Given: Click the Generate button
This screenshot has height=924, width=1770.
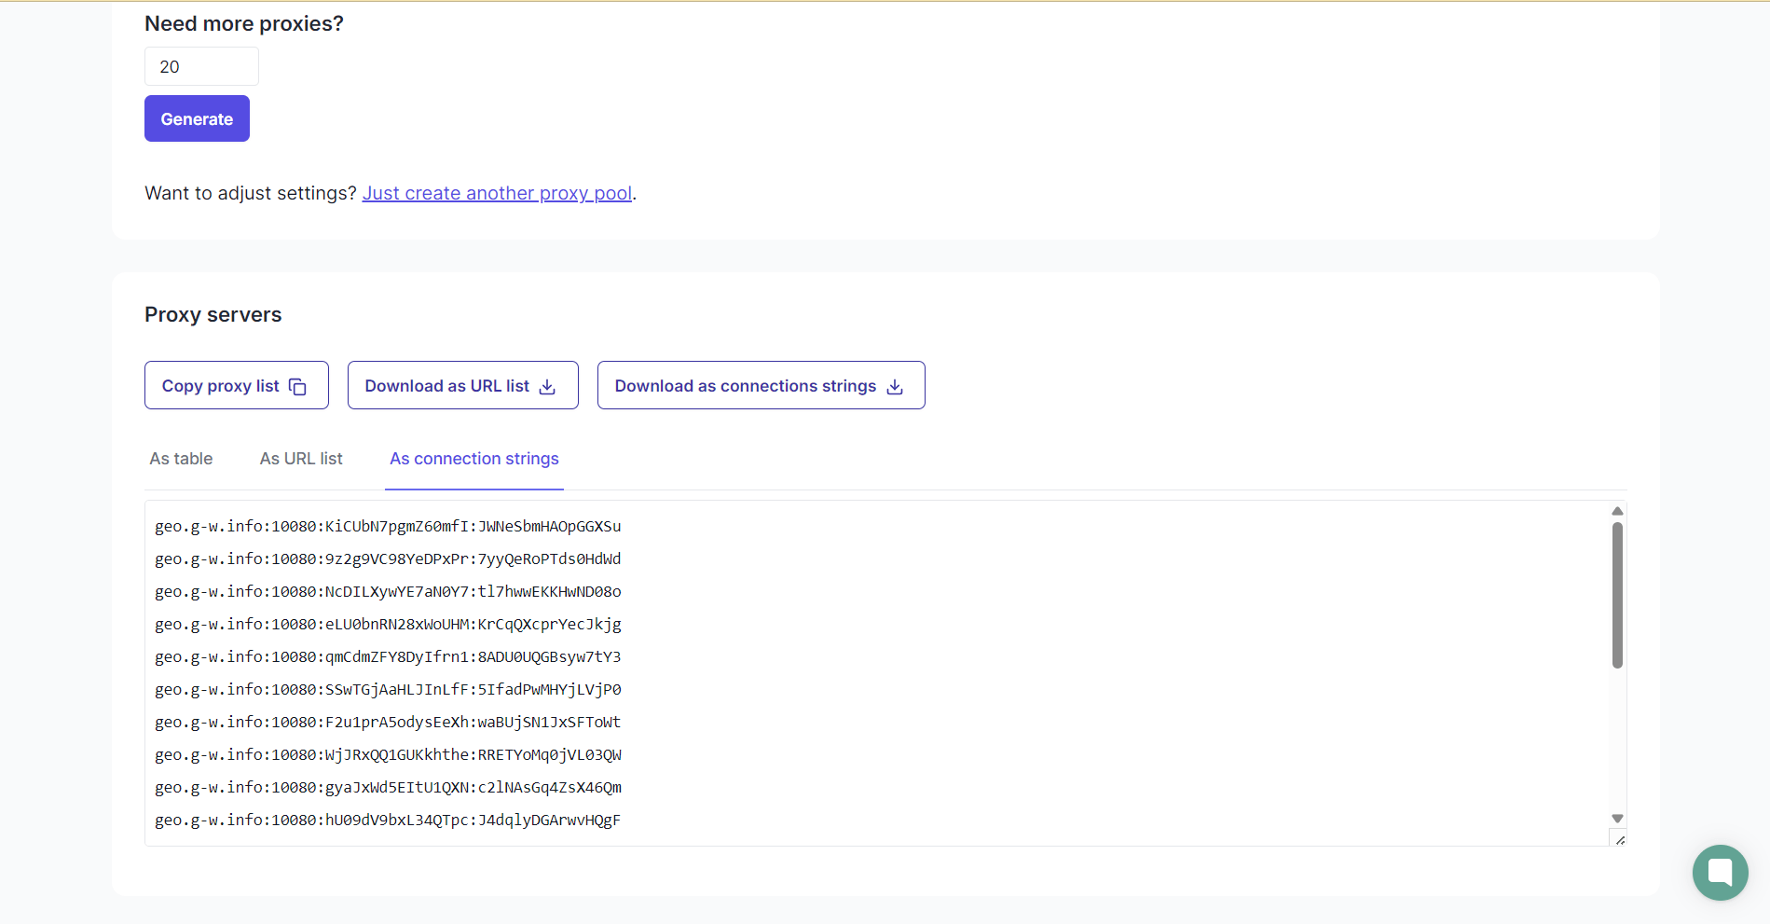Looking at the screenshot, I should (x=197, y=118).
